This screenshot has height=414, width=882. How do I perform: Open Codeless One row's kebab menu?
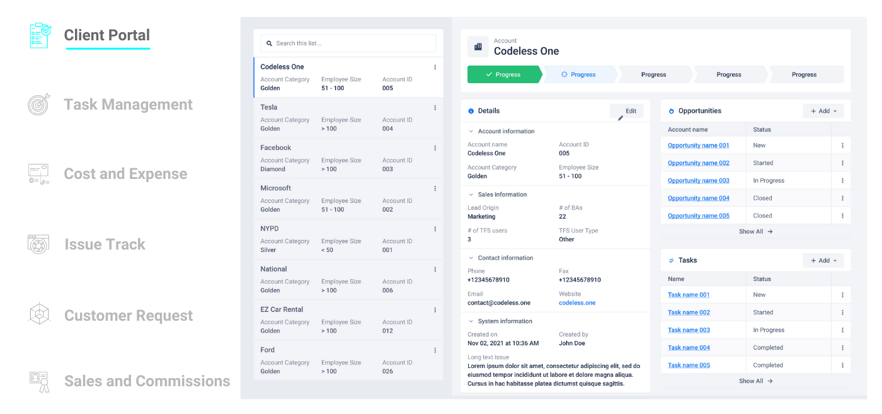tap(435, 67)
